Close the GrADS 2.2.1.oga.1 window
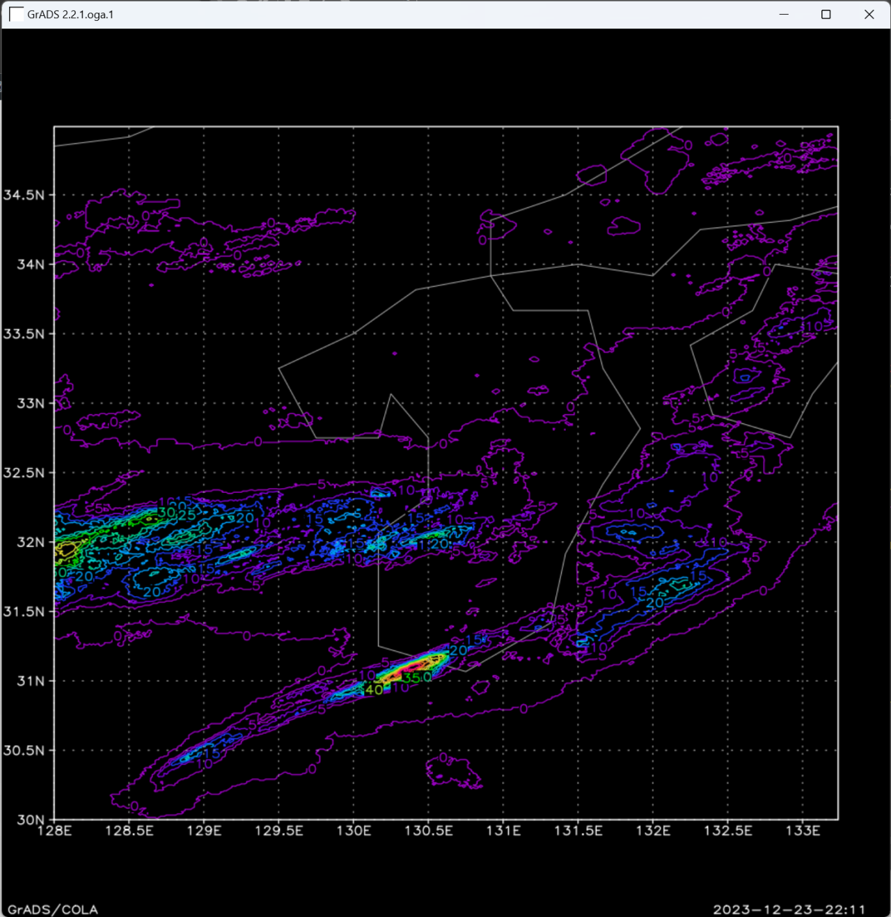The image size is (891, 917). point(869,15)
